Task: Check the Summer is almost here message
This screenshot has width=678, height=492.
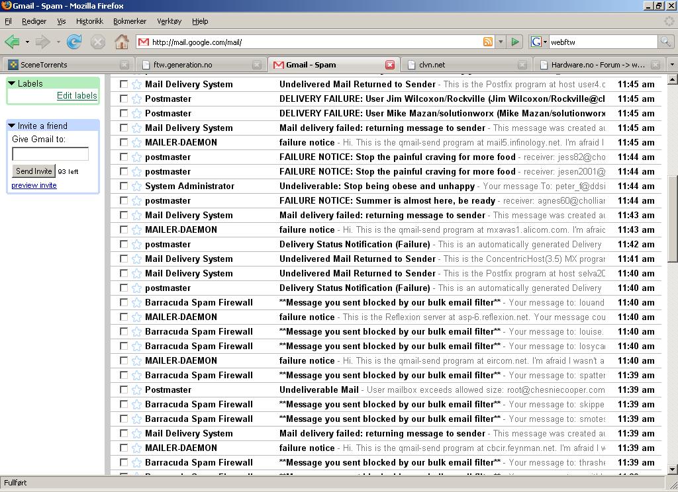Action: coord(124,200)
